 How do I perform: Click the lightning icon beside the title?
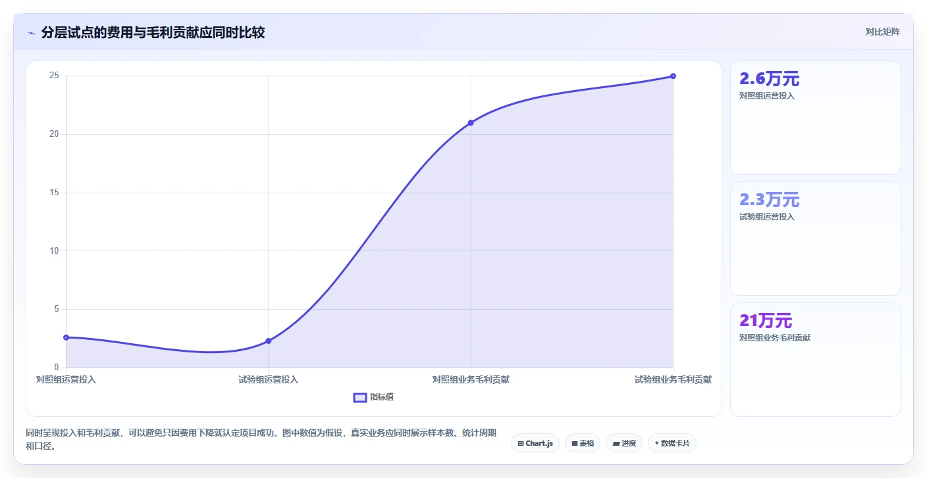pos(31,33)
